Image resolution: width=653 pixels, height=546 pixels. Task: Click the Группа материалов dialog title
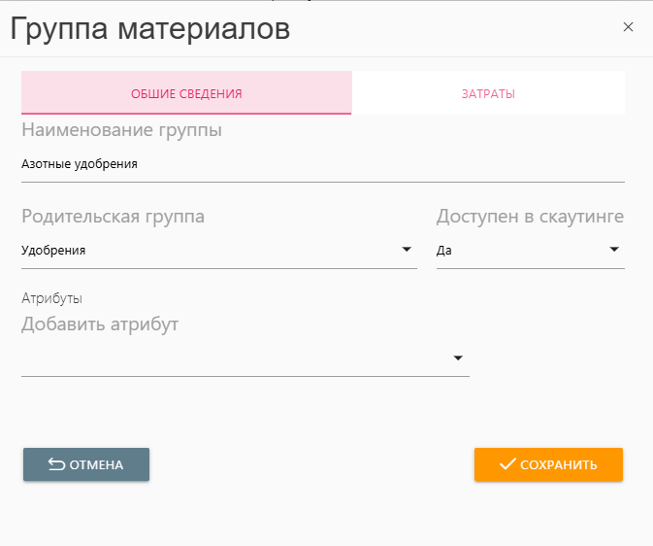[x=150, y=28]
